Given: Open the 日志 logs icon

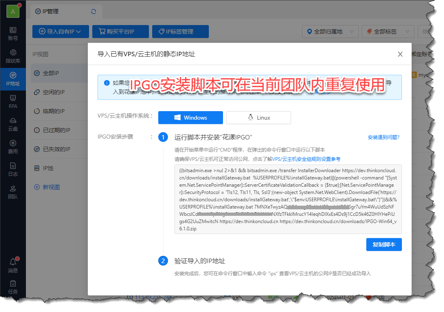Looking at the screenshot, I should (x=13, y=170).
